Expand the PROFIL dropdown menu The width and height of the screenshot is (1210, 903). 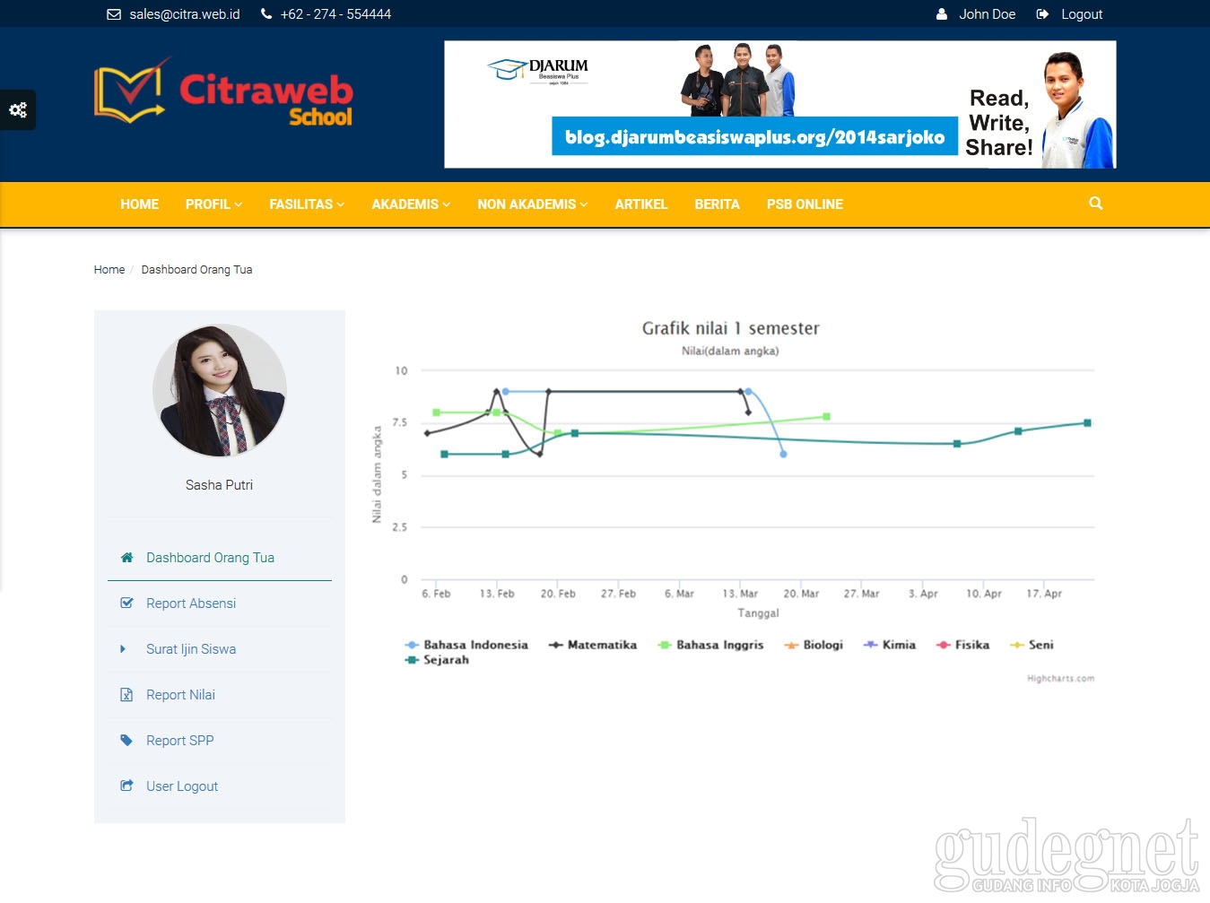point(213,204)
